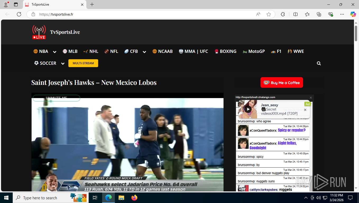Click the video stream player
359x203 pixels.
[x=127, y=142]
